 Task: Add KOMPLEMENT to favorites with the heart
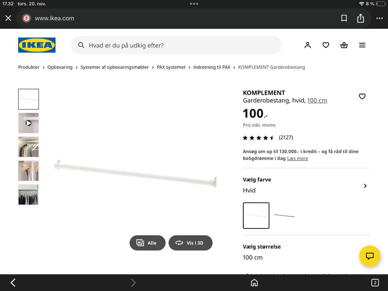coord(362,97)
